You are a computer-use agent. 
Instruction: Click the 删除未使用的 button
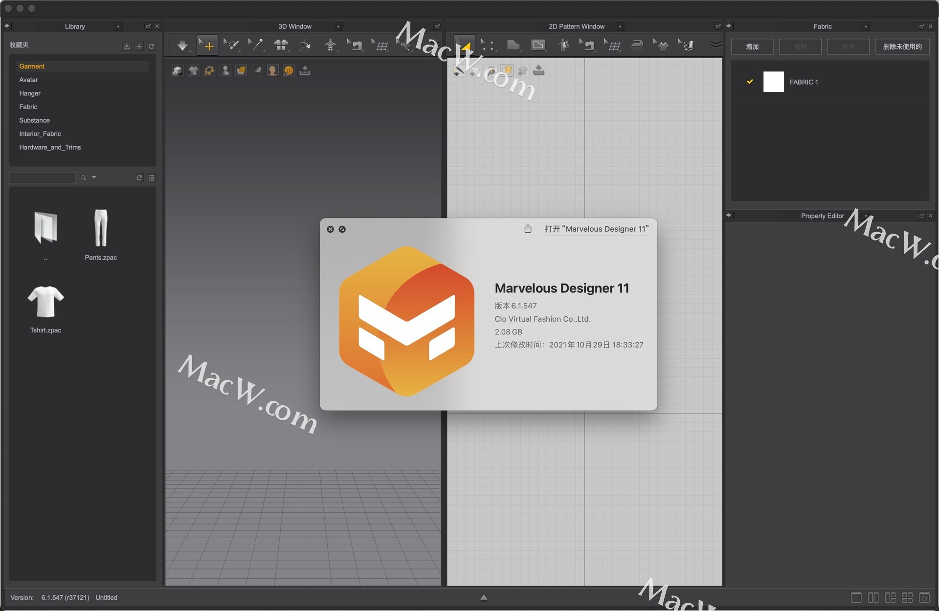902,46
